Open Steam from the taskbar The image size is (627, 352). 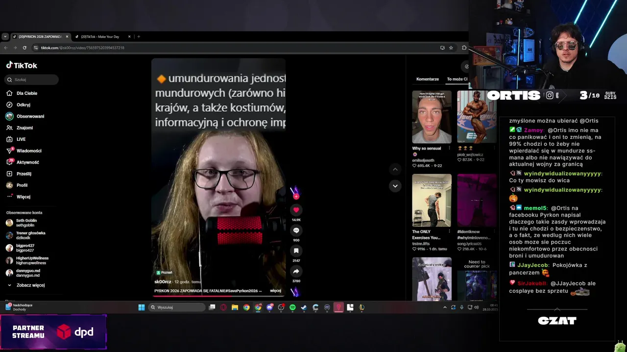(304, 308)
